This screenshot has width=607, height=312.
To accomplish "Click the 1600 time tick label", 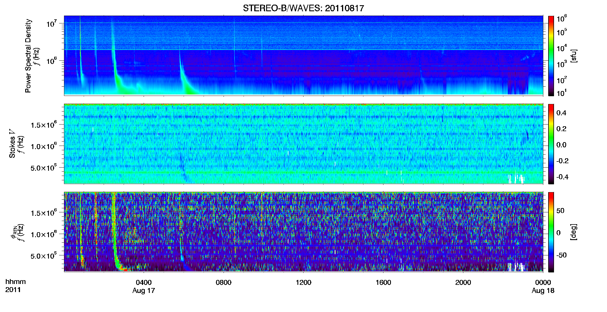I will pos(383,283).
